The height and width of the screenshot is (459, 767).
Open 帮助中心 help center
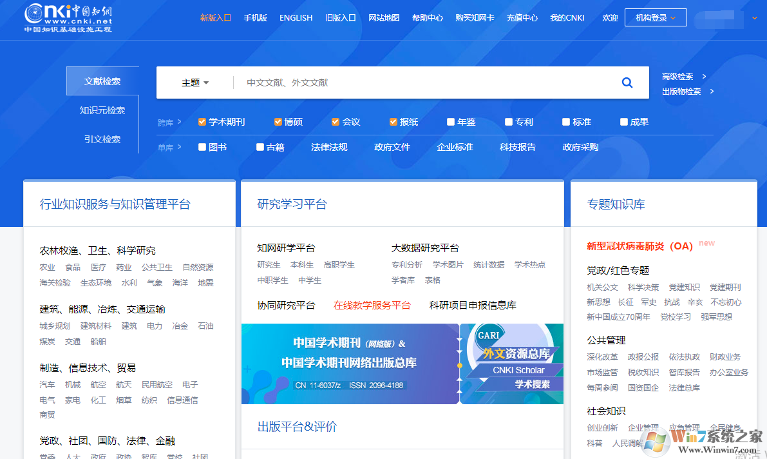tap(428, 17)
